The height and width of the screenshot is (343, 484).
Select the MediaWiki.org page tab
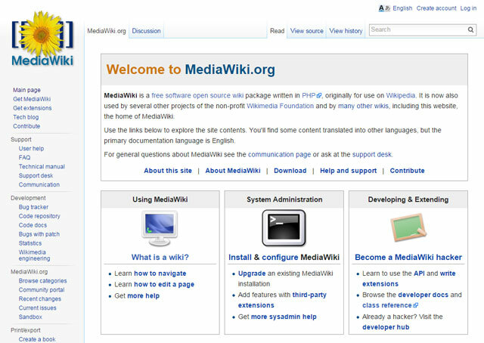[x=107, y=31]
